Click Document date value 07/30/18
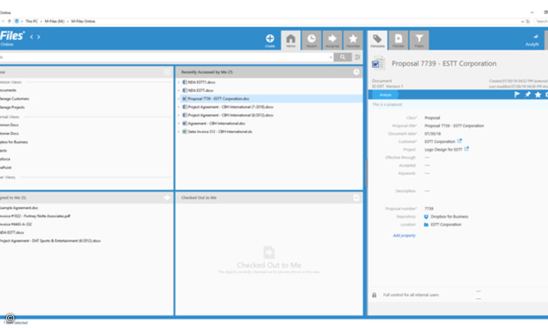 point(432,134)
